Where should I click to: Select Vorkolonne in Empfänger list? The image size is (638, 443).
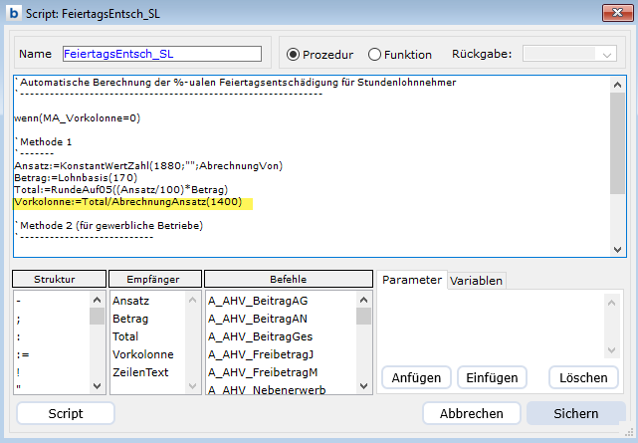coord(142,353)
